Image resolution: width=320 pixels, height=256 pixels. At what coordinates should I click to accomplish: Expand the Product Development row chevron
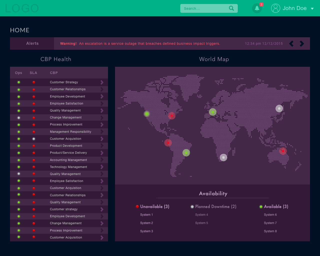(x=102, y=145)
